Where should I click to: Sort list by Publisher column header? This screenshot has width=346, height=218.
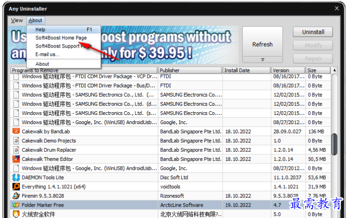tap(190, 70)
